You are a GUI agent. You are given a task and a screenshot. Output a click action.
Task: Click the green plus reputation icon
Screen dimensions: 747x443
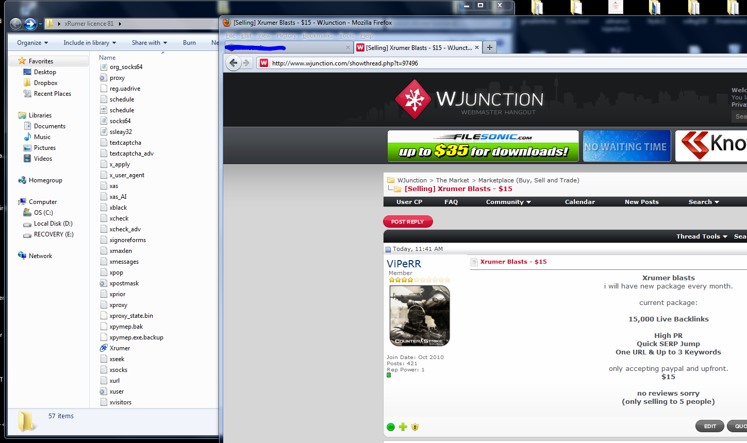pyautogui.click(x=403, y=427)
